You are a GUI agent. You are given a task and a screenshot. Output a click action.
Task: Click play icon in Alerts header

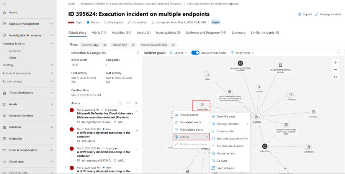136,103
